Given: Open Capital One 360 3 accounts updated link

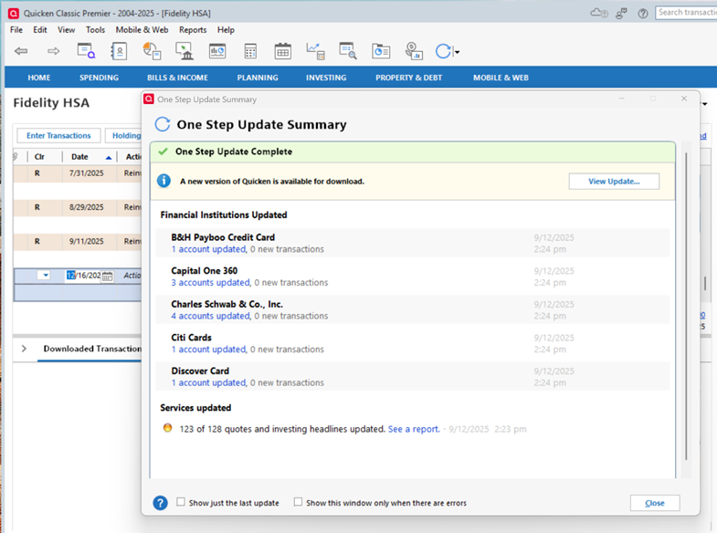Looking at the screenshot, I should tap(211, 283).
